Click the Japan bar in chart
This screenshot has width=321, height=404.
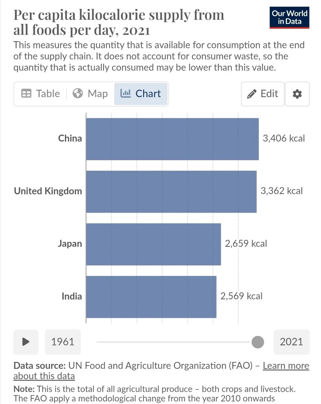(x=153, y=244)
